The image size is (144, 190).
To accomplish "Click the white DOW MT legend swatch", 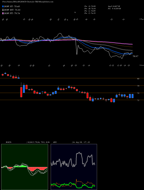I will pos(3,10).
